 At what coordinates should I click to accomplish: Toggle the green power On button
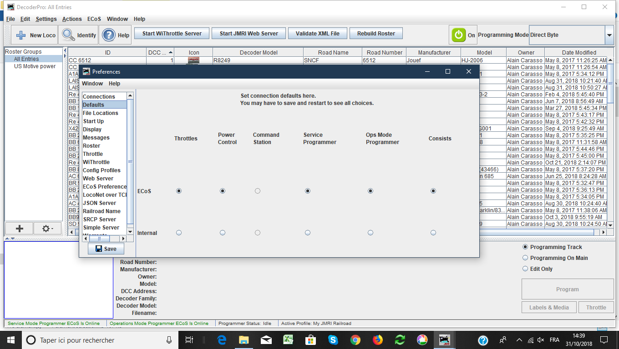pyautogui.click(x=463, y=35)
